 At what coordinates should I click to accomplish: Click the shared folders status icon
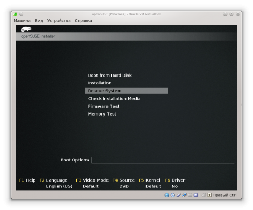[190, 195]
